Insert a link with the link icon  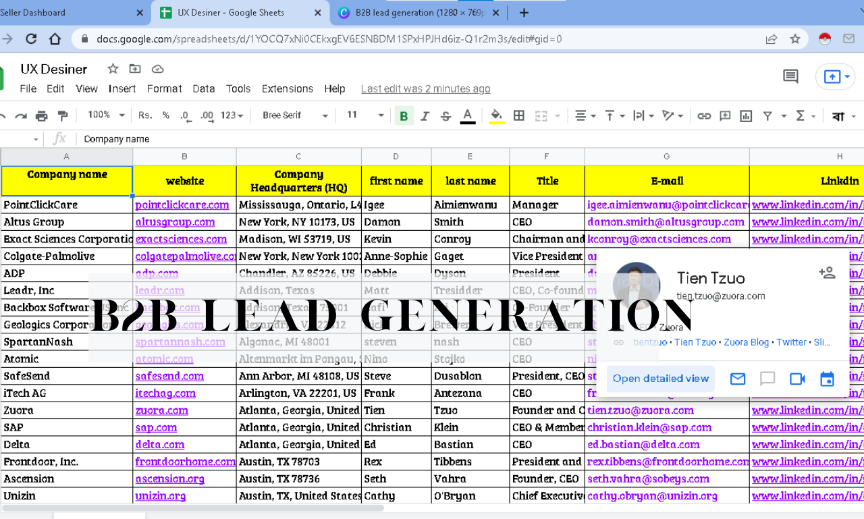tap(704, 115)
